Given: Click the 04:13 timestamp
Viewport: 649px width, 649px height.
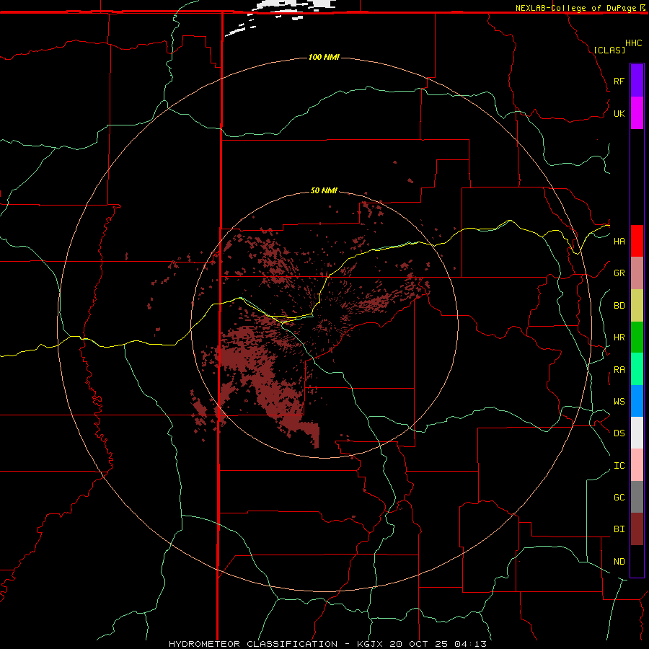Looking at the screenshot, I should [x=470, y=644].
